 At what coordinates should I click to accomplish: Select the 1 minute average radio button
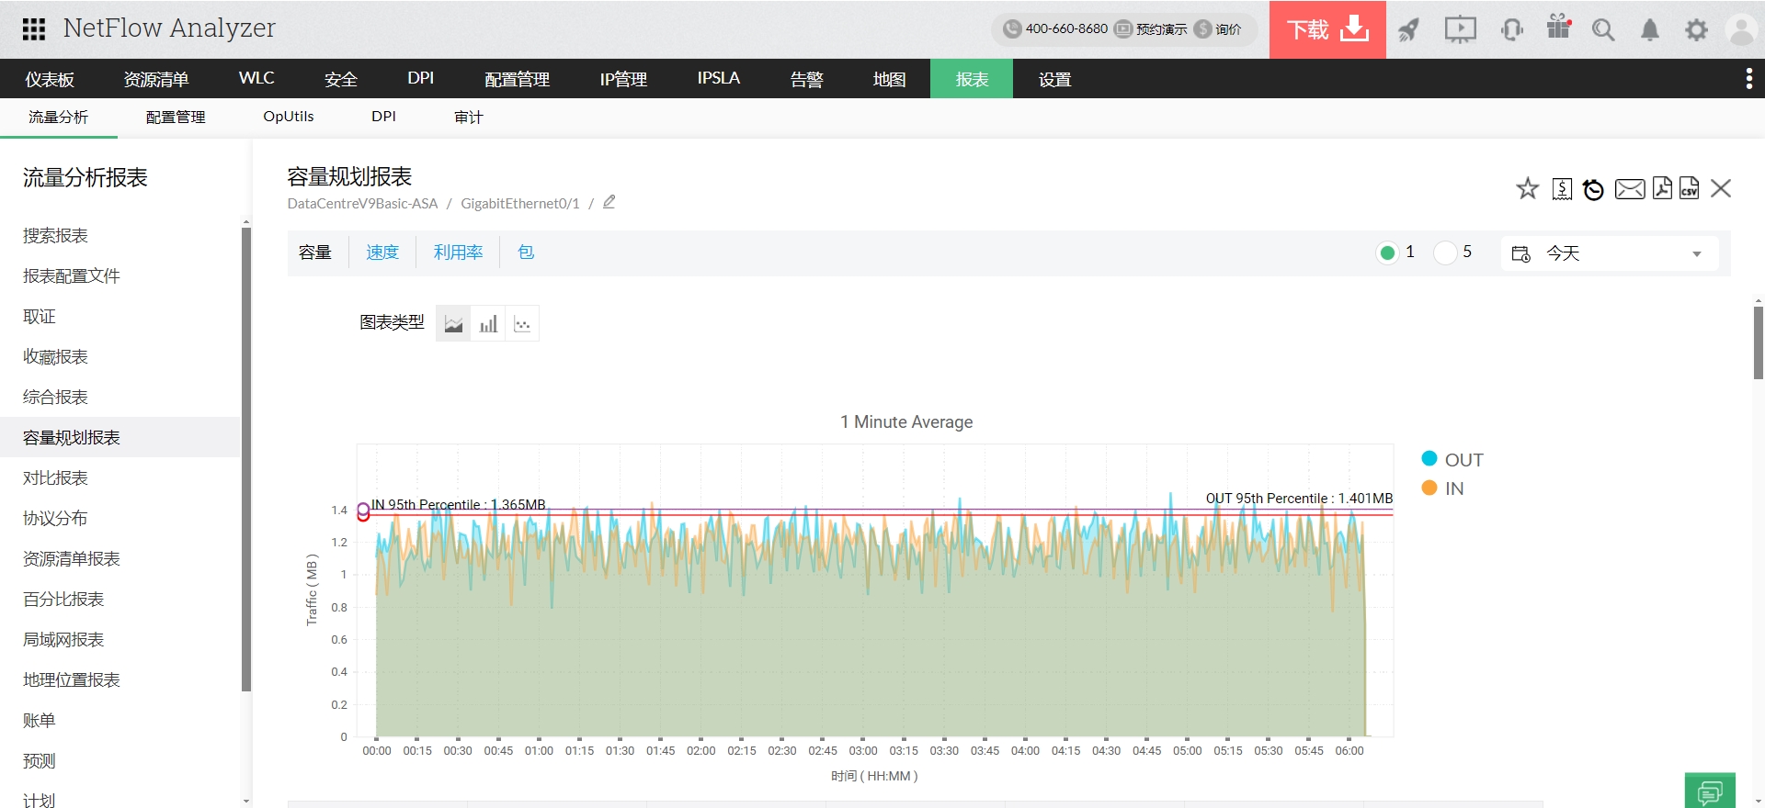[1387, 252]
